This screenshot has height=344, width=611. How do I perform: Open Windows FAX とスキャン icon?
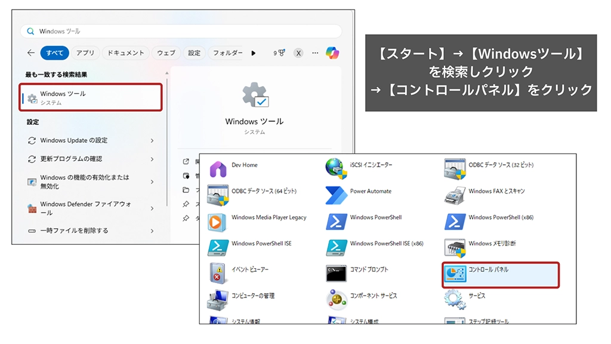[x=455, y=195]
